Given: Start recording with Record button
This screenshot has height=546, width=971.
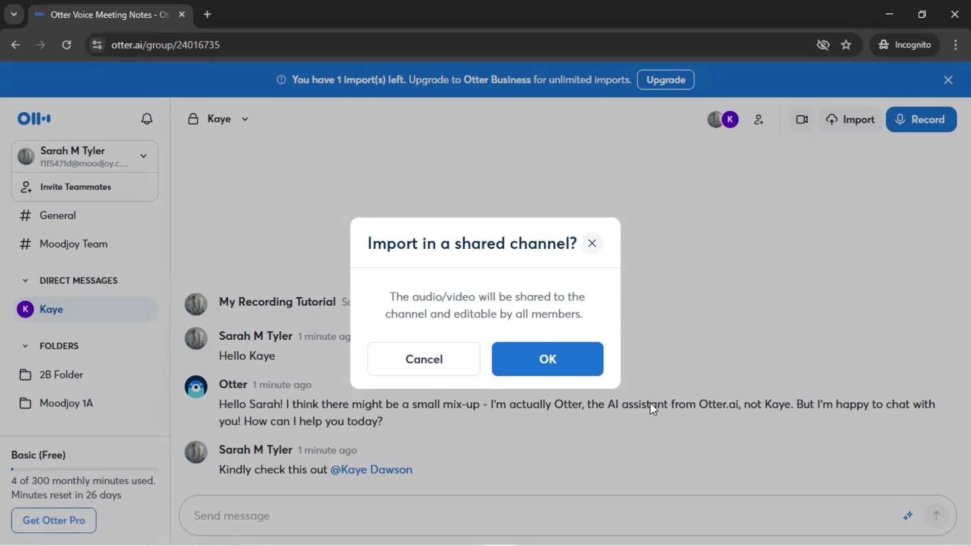Looking at the screenshot, I should 921,120.
